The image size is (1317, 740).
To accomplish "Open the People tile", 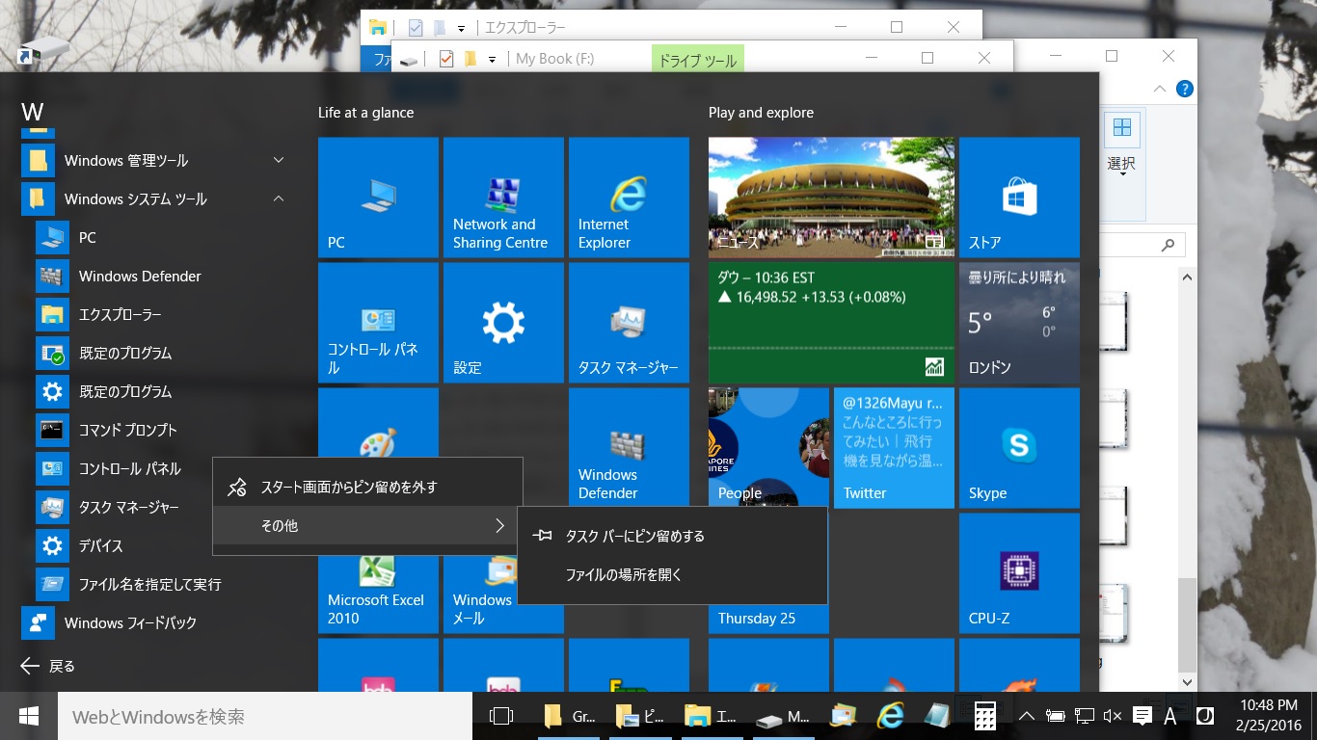I will pyautogui.click(x=768, y=448).
